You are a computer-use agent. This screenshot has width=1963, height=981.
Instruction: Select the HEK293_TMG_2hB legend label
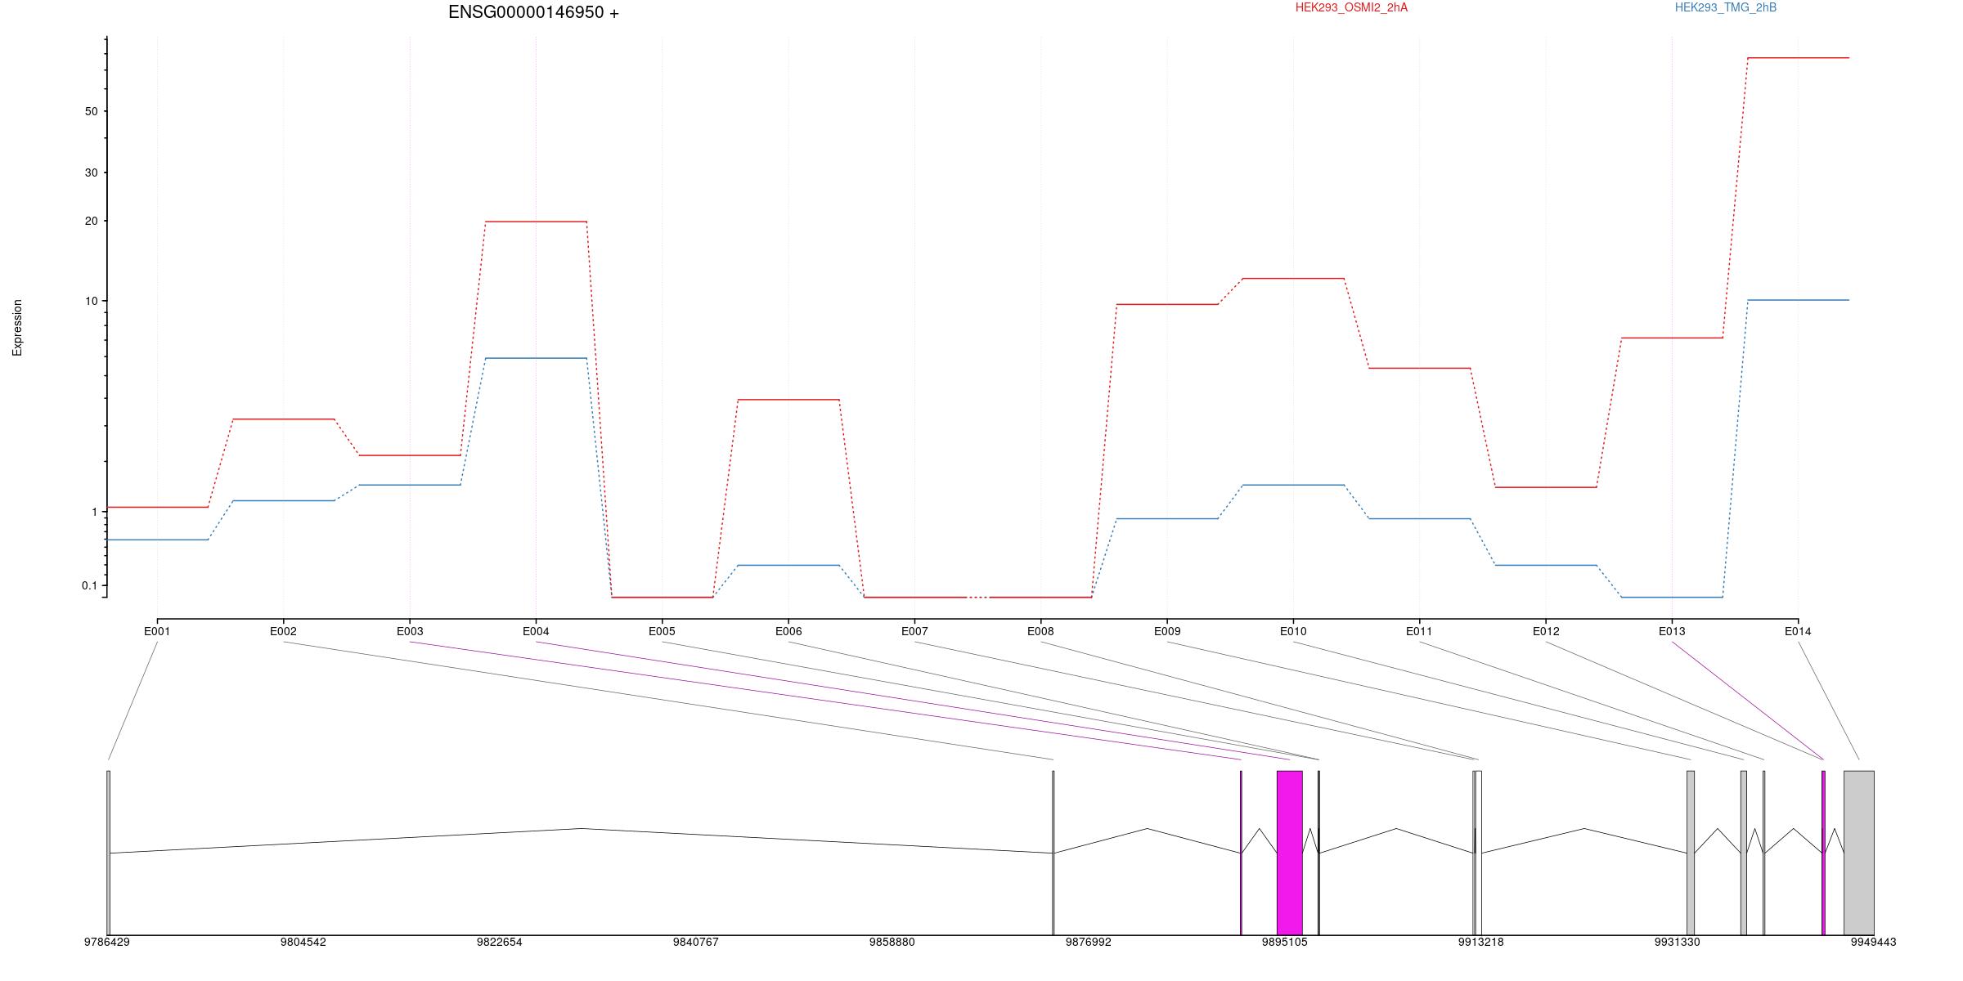[x=1726, y=7]
